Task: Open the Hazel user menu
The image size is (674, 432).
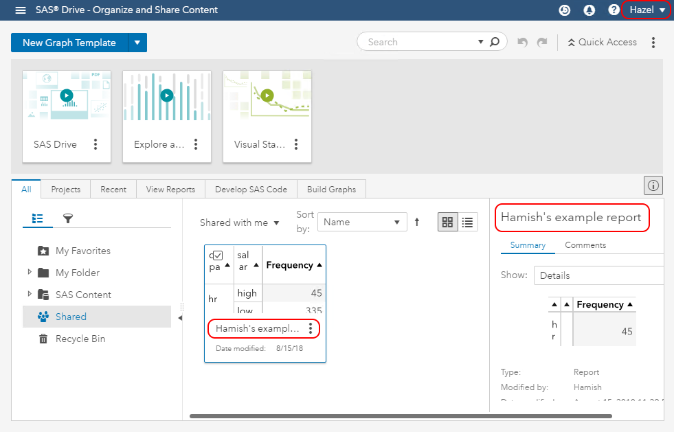Action: (x=646, y=10)
